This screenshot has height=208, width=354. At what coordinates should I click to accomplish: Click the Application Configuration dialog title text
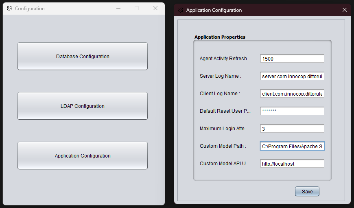(x=214, y=10)
